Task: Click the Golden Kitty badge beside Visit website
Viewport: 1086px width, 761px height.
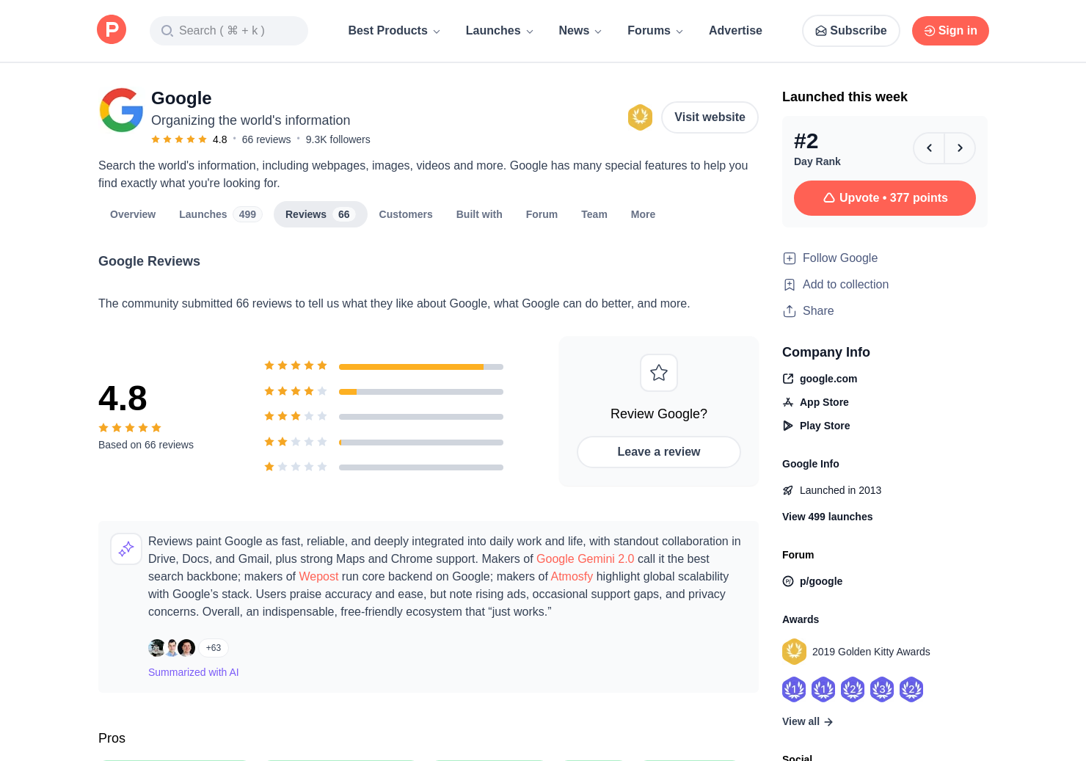Action: pos(640,117)
